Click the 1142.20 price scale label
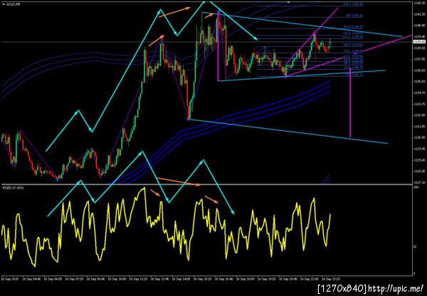Image resolution: width=427 pixels, height=296 pixels. 418,3
